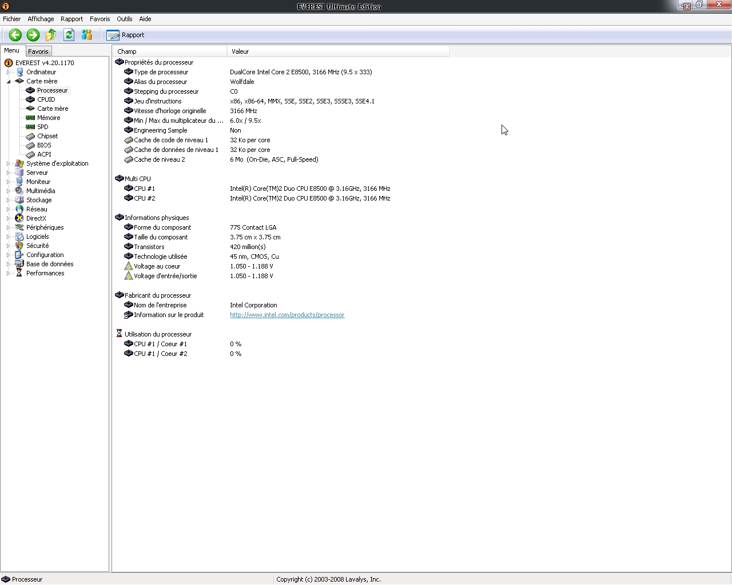
Task: Click the Processeur status bar entry
Action: click(22, 579)
